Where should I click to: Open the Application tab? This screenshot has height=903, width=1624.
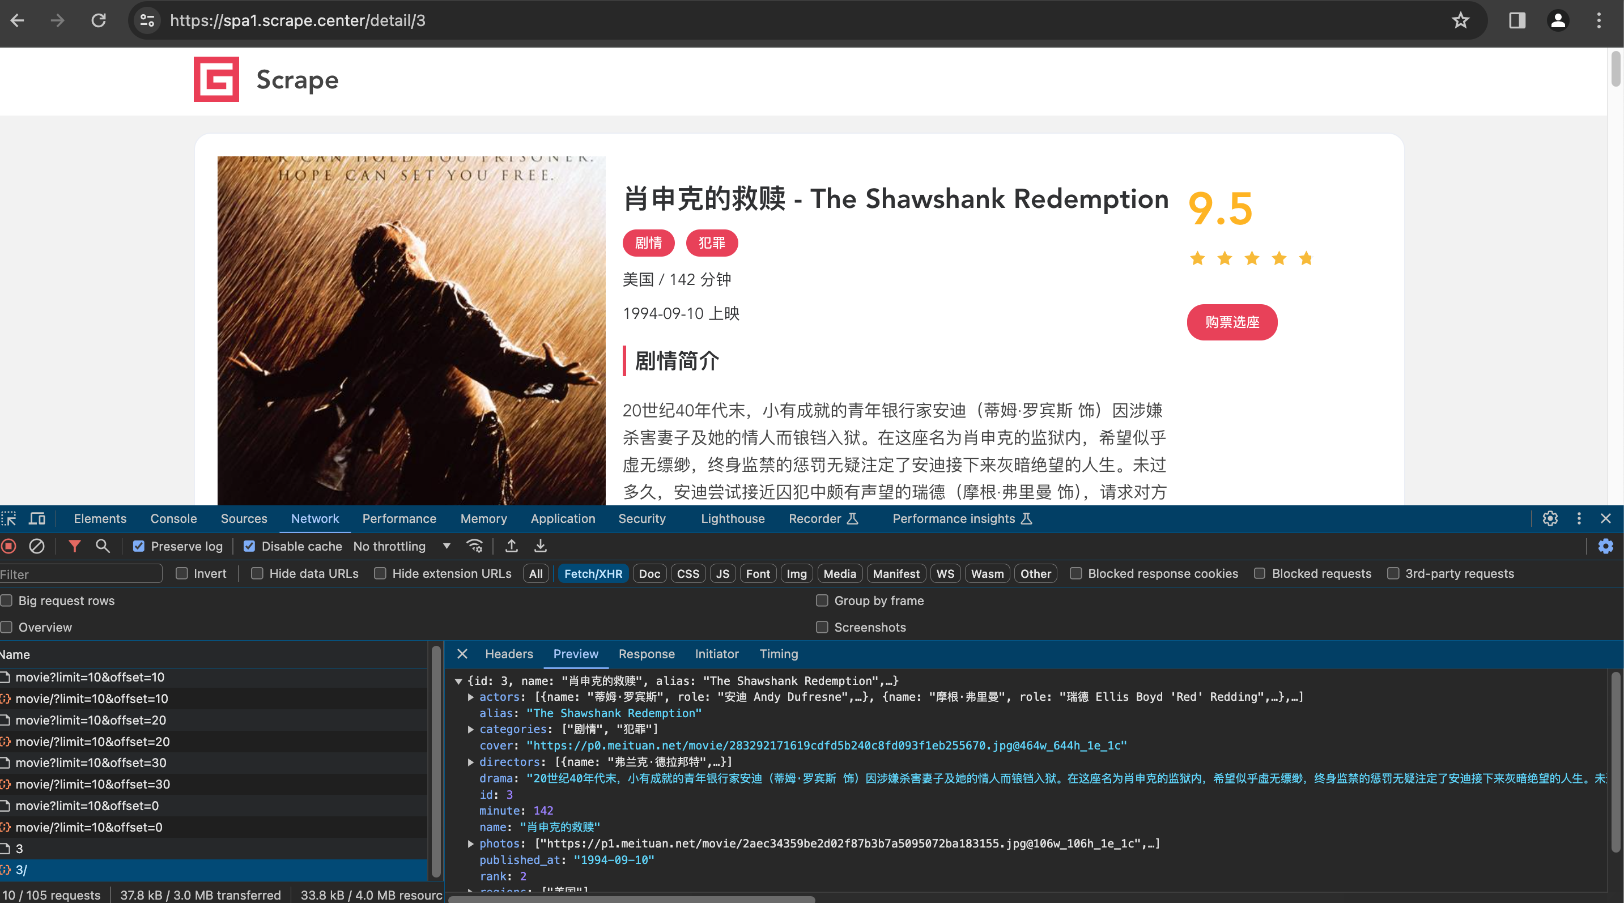click(x=563, y=518)
